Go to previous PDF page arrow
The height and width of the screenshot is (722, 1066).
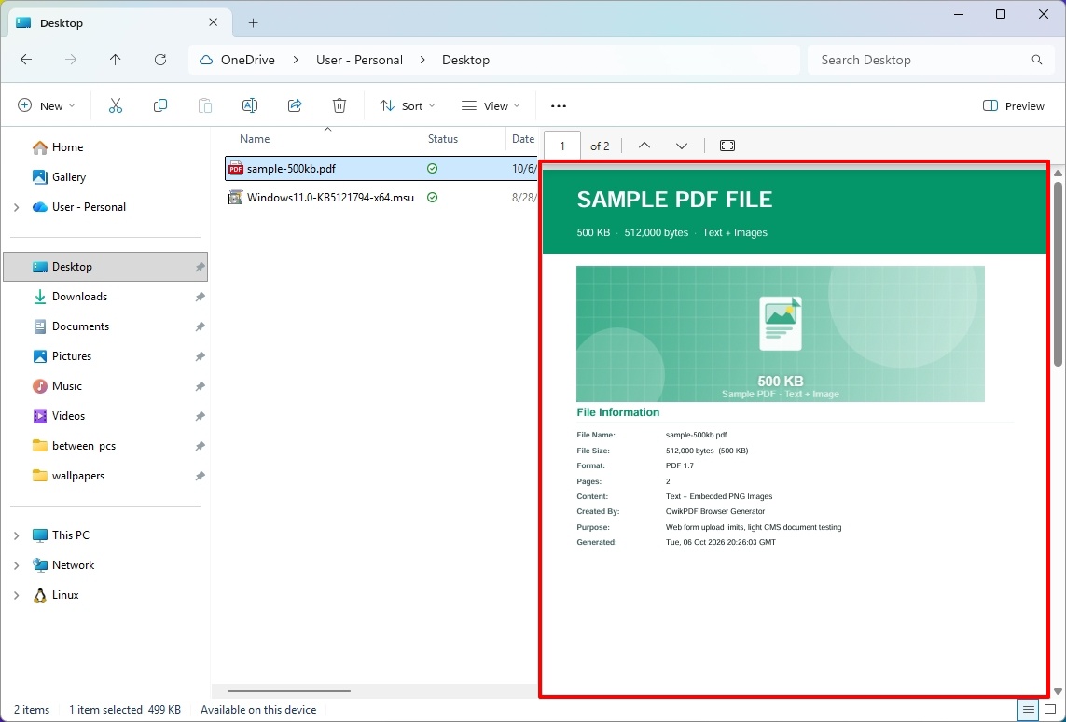[x=644, y=146]
